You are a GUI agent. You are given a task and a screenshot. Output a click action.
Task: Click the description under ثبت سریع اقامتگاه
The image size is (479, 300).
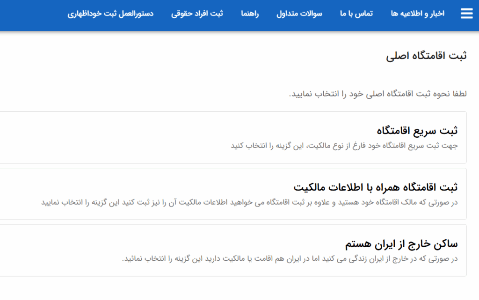coord(344,145)
